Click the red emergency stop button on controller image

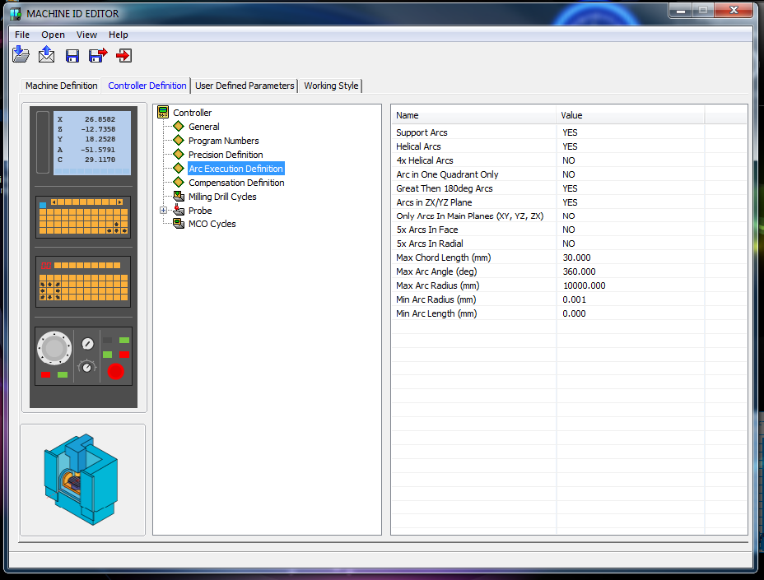(x=115, y=372)
